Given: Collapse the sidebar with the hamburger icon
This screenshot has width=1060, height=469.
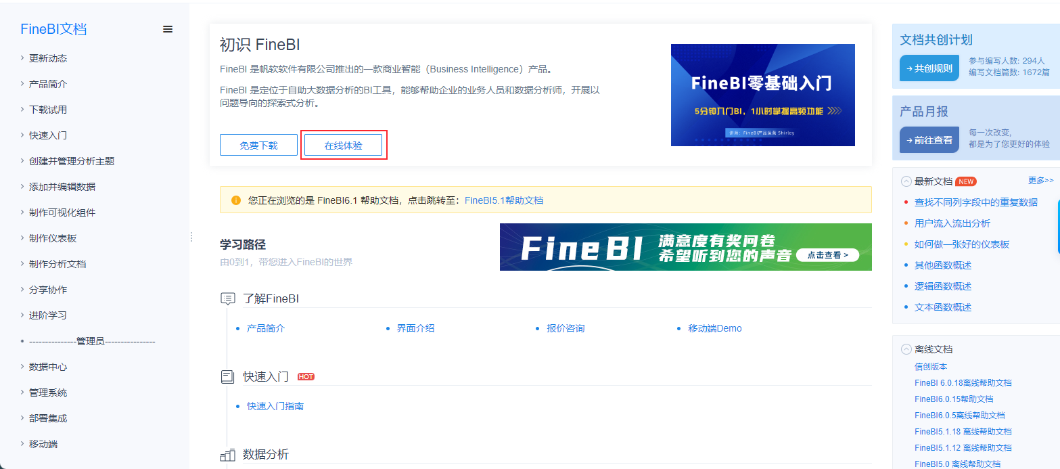Looking at the screenshot, I should click(168, 29).
